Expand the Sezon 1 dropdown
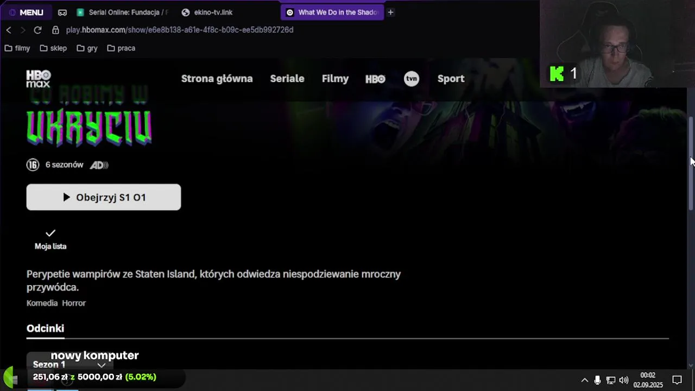The width and height of the screenshot is (695, 391). tap(69, 364)
